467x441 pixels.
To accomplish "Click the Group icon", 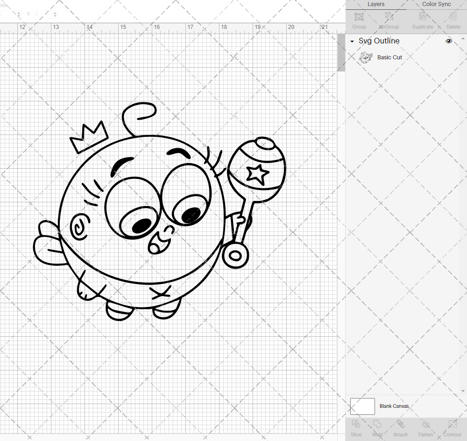I will pos(359,17).
